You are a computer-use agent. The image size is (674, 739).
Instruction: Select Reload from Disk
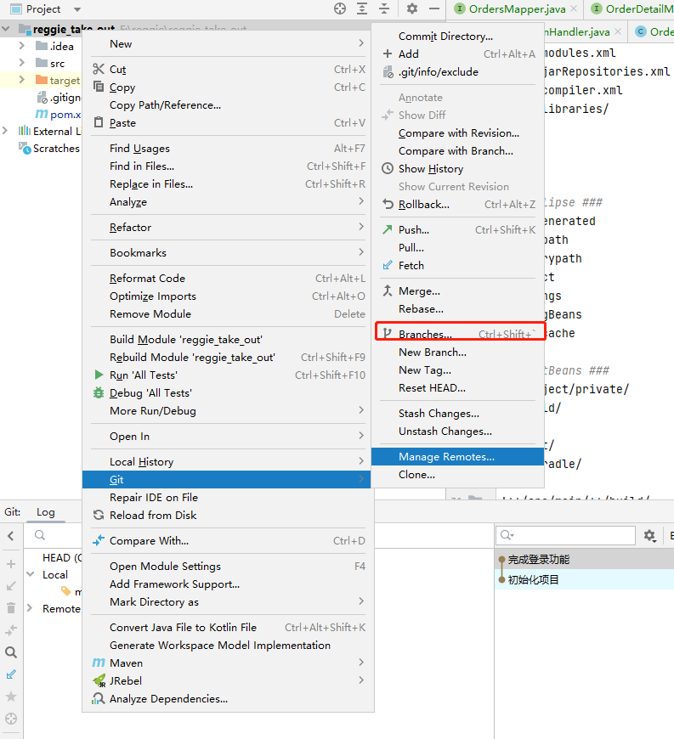coord(229,516)
